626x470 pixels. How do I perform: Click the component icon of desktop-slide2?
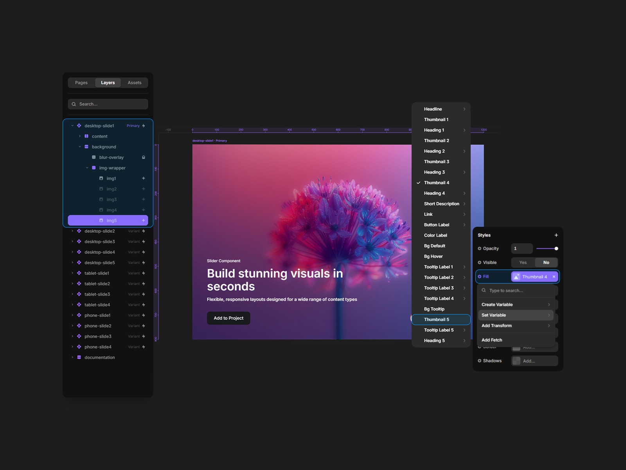tap(79, 231)
